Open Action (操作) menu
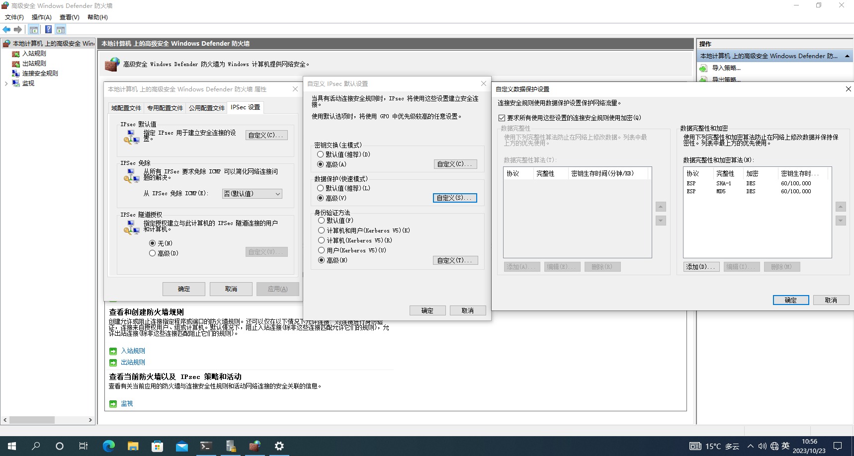Viewport: 854px width, 456px height. click(x=42, y=17)
